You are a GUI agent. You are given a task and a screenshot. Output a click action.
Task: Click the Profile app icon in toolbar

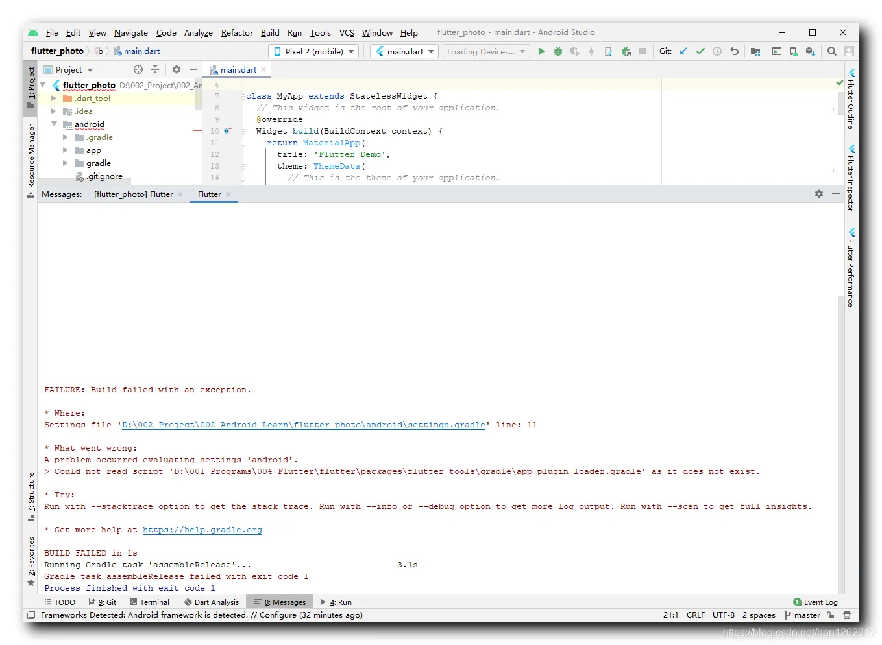(x=608, y=51)
